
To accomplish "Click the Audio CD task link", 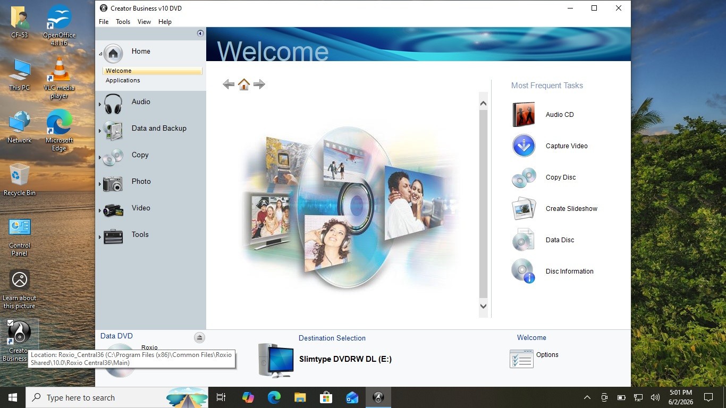I will pyautogui.click(x=560, y=115).
